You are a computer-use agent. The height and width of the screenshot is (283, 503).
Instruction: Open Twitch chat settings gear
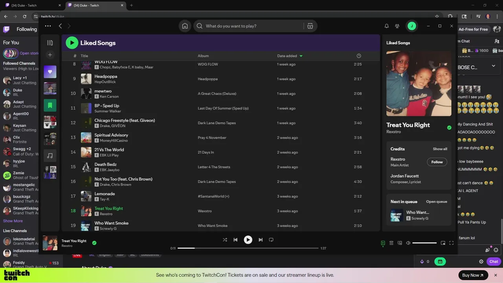[x=481, y=261]
